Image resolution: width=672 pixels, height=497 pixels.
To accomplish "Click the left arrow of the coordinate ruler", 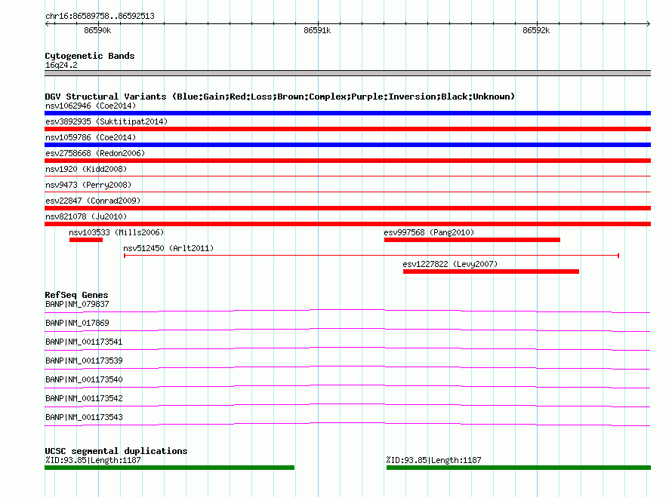I will point(48,24).
